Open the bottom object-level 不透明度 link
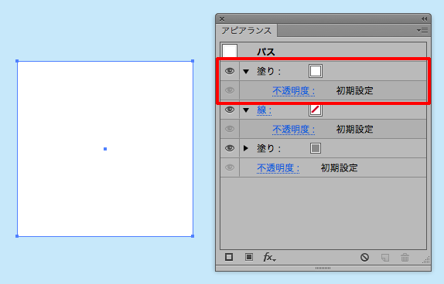Screen dimensions: 444x284 coord(278,168)
